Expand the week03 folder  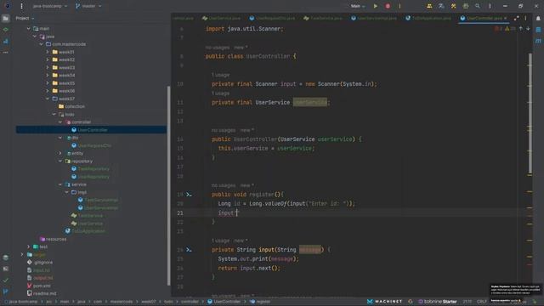pyautogui.click(x=48, y=68)
